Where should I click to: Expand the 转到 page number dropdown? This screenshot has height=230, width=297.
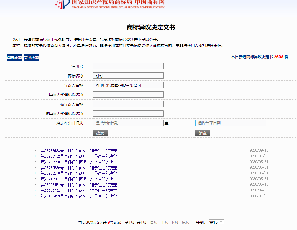216,222
